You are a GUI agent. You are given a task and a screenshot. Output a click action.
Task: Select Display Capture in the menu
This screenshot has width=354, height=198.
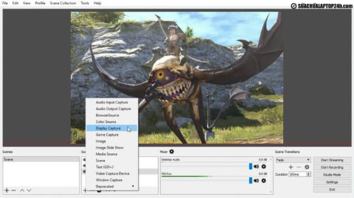(x=112, y=128)
